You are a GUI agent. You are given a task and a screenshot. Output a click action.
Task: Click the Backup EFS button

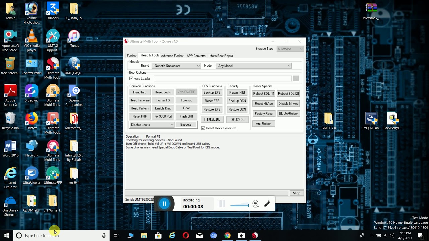212,93
